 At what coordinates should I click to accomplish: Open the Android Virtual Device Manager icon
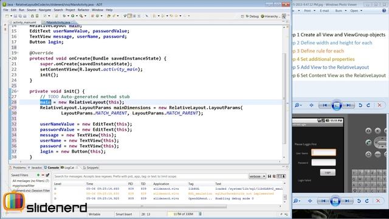point(37,16)
